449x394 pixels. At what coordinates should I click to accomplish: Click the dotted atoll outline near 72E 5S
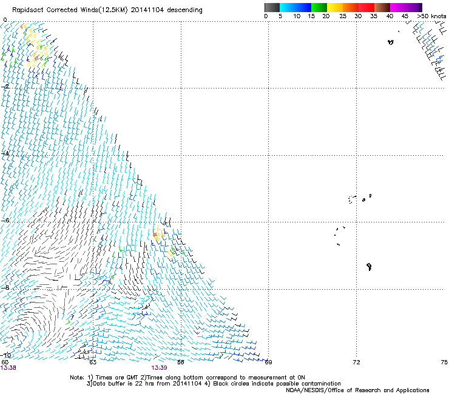[x=352, y=199]
